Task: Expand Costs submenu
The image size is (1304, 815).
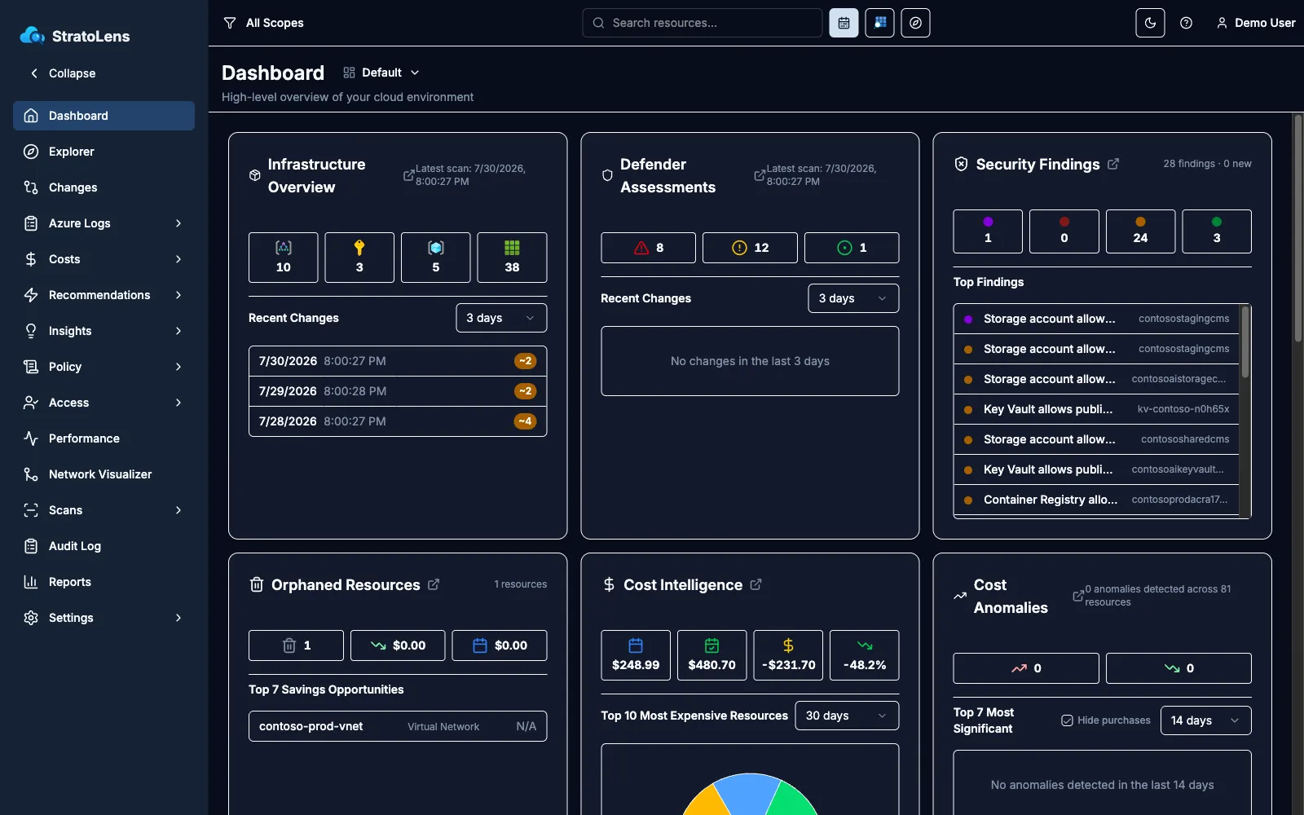Action: coord(104,259)
